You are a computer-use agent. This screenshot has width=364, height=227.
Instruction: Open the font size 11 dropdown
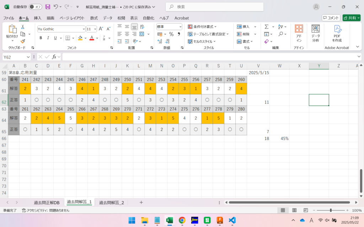pos(95,29)
